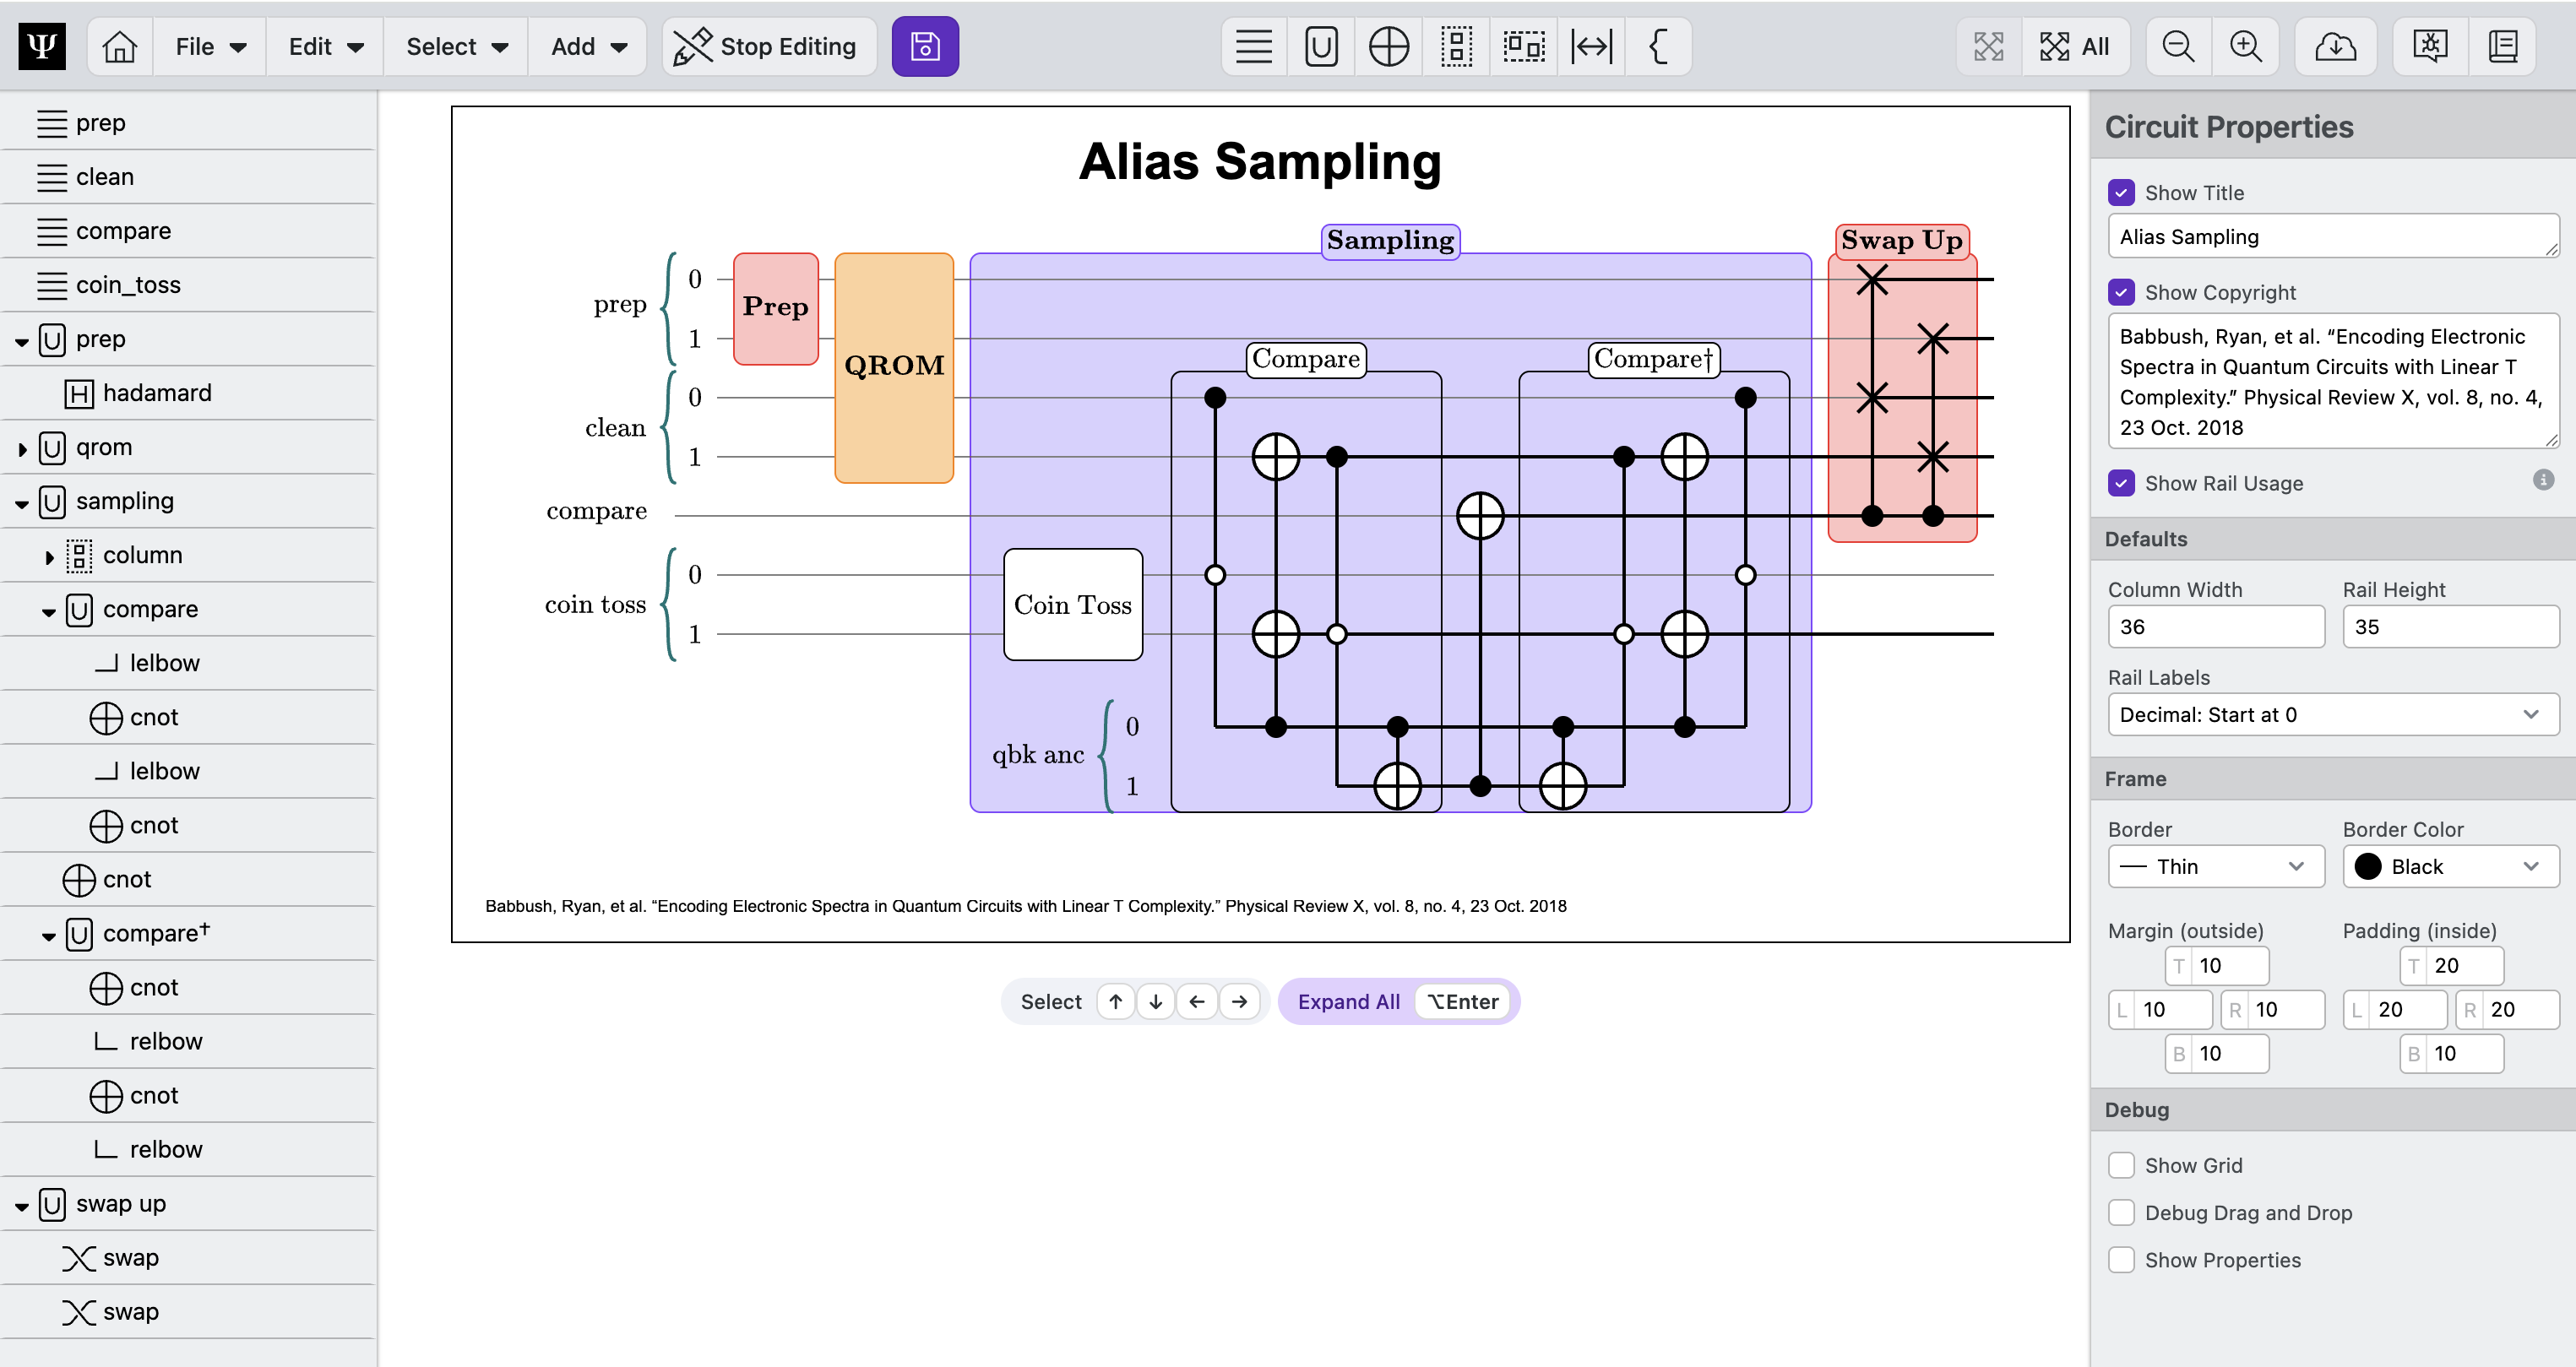
Task: Open the Rail Labels dropdown
Action: (2332, 715)
